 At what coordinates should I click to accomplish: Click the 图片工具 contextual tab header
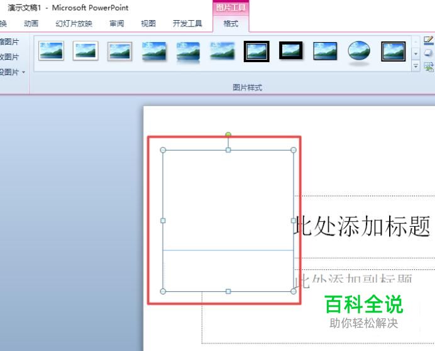(x=231, y=8)
